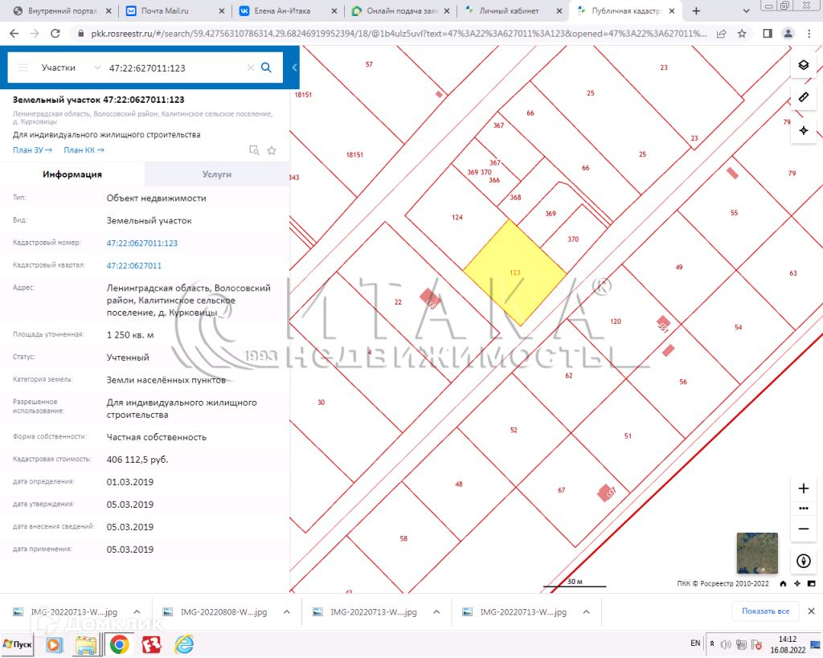Open Internet Explorer from taskbar
This screenshot has width=823, height=658.
click(184, 644)
